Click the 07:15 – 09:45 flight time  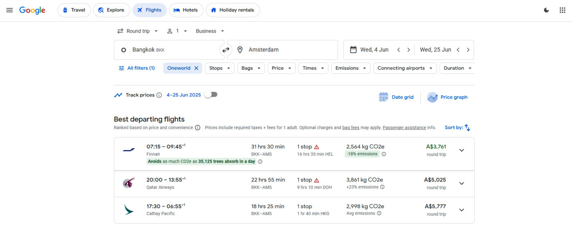point(166,147)
